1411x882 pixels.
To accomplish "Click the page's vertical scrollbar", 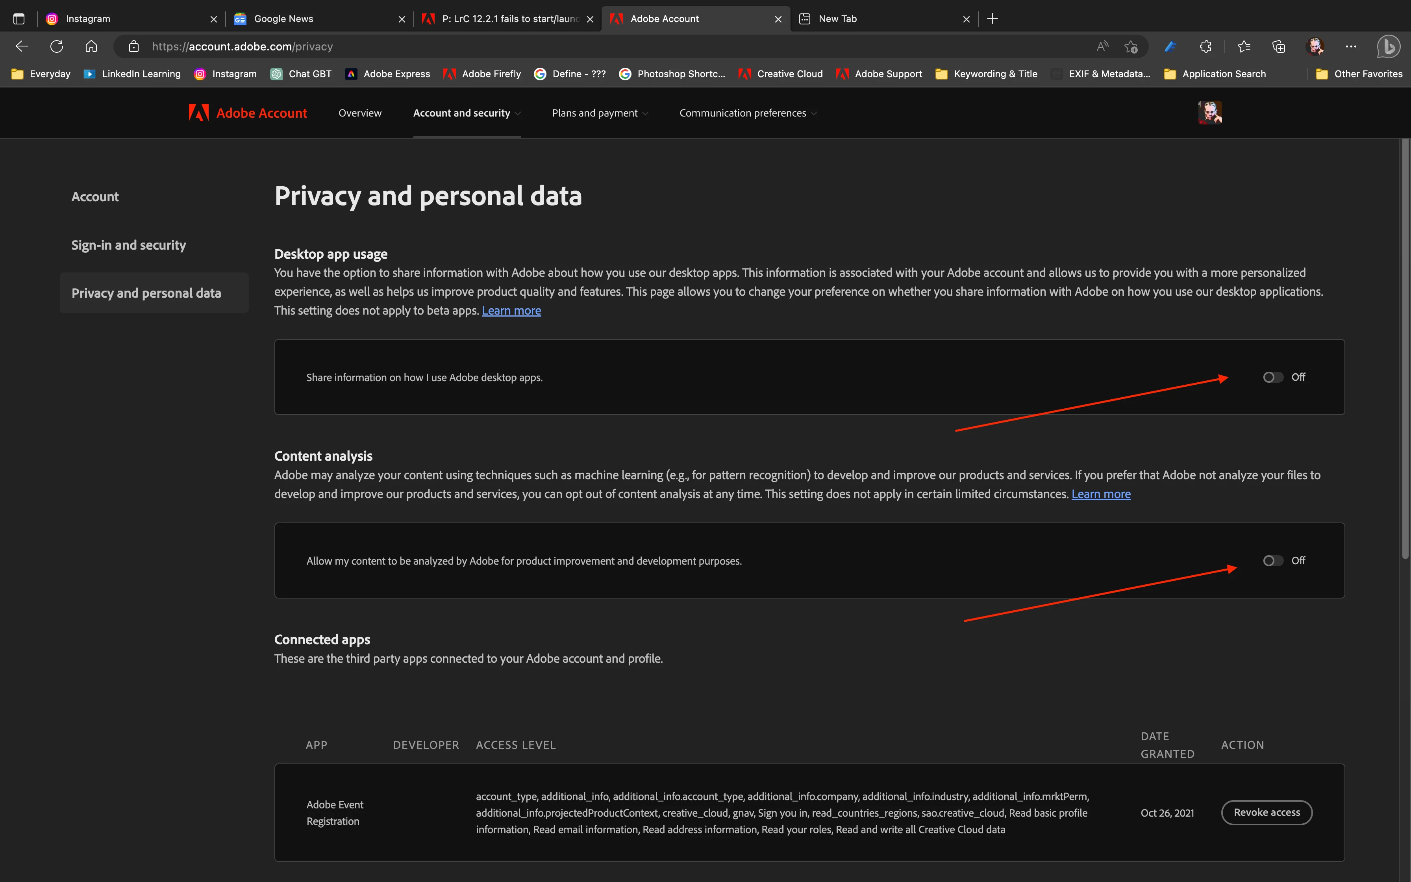I will (1405, 350).
